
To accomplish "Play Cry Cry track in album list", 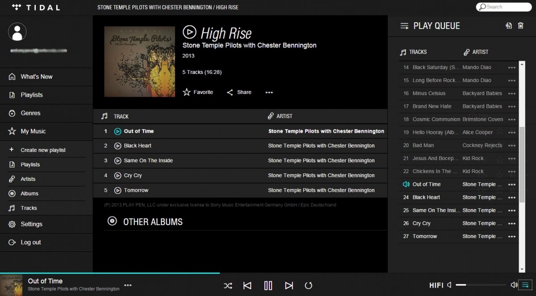I will coord(118,176).
